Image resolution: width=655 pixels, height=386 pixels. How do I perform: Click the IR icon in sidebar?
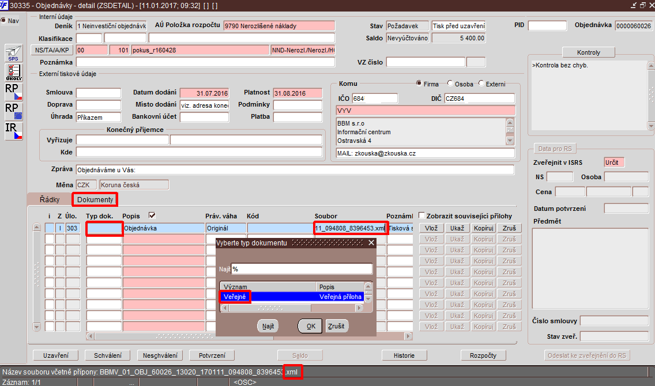click(x=13, y=131)
